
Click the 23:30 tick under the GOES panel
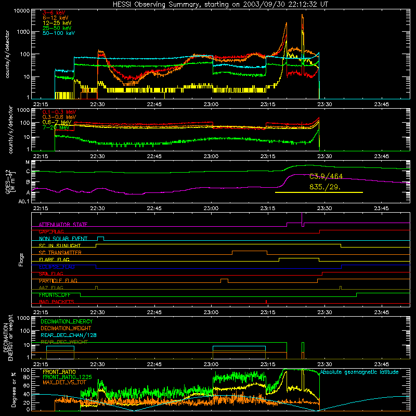[x=324, y=209]
